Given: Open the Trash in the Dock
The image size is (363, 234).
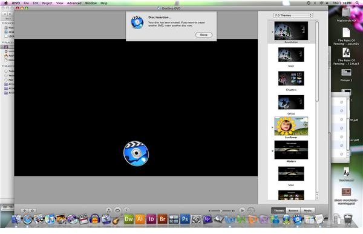Looking at the screenshot, I should [348, 219].
